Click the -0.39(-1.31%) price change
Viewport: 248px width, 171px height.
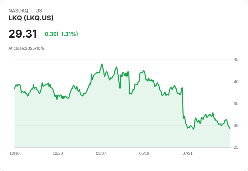pos(60,34)
